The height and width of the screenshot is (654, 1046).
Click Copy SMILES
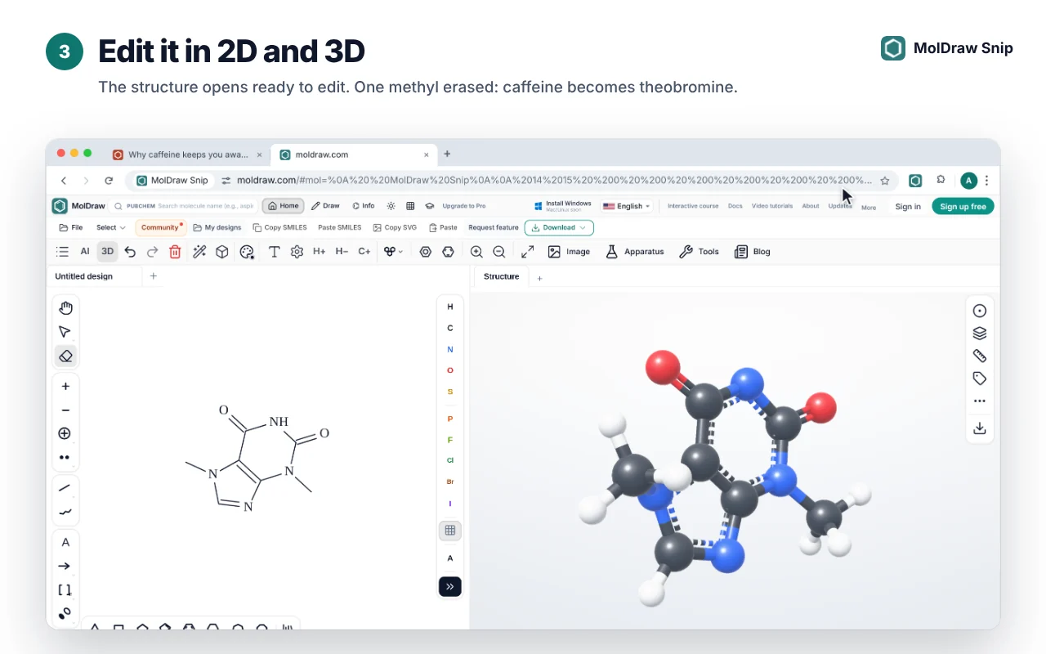tap(279, 227)
